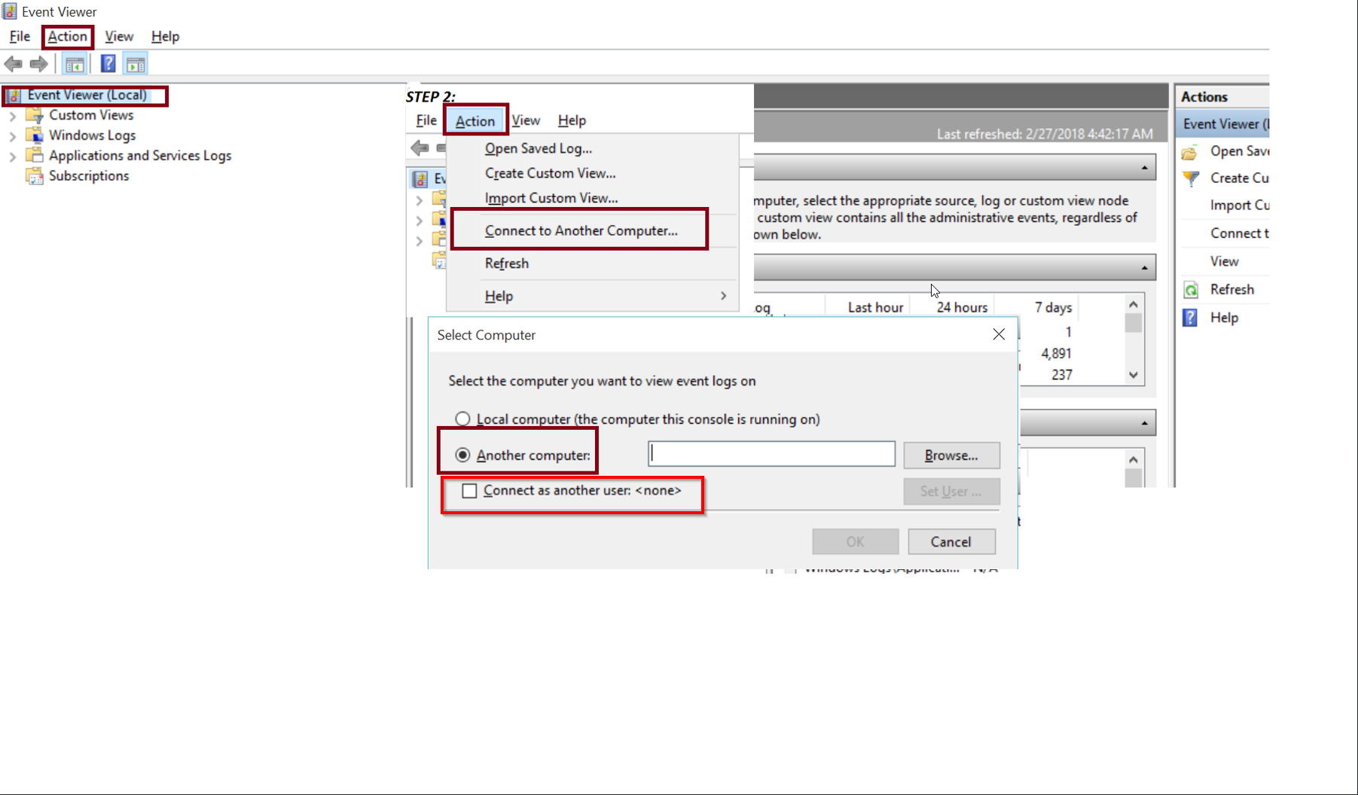Click the green Refresh icon in Actions pane
Screen dimensions: 1358x795
pyautogui.click(x=1191, y=290)
